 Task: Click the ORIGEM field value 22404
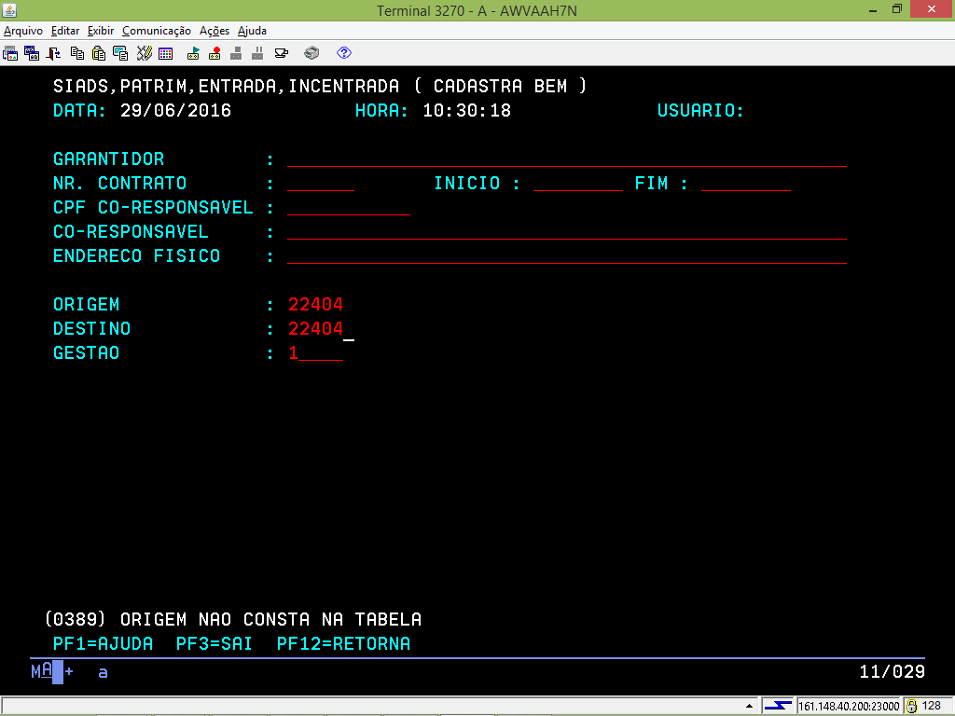click(x=315, y=305)
